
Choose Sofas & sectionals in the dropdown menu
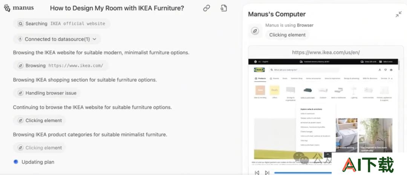click(x=308, y=114)
